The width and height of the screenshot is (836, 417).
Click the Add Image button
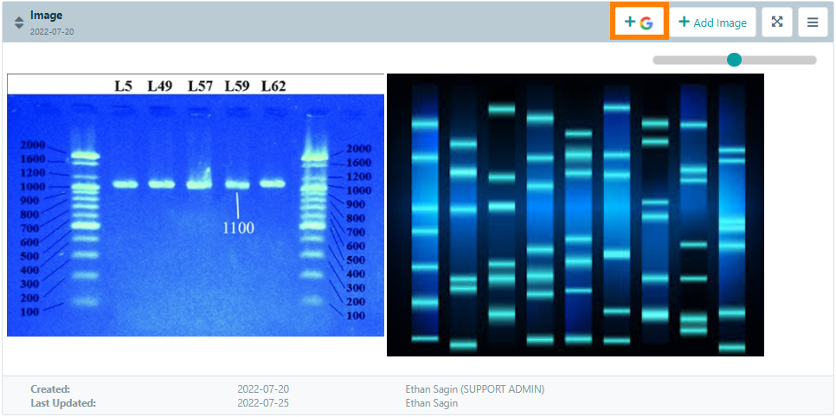tap(712, 22)
